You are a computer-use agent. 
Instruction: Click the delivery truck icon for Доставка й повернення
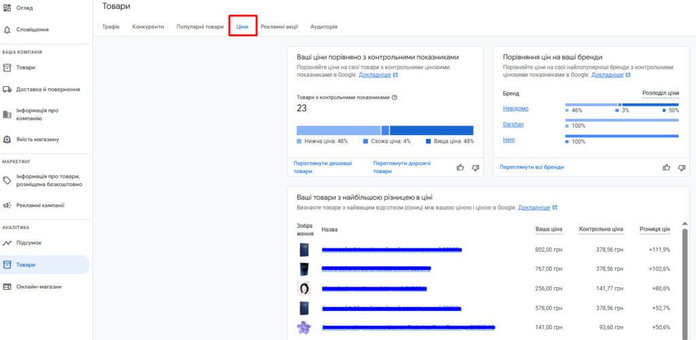click(7, 89)
